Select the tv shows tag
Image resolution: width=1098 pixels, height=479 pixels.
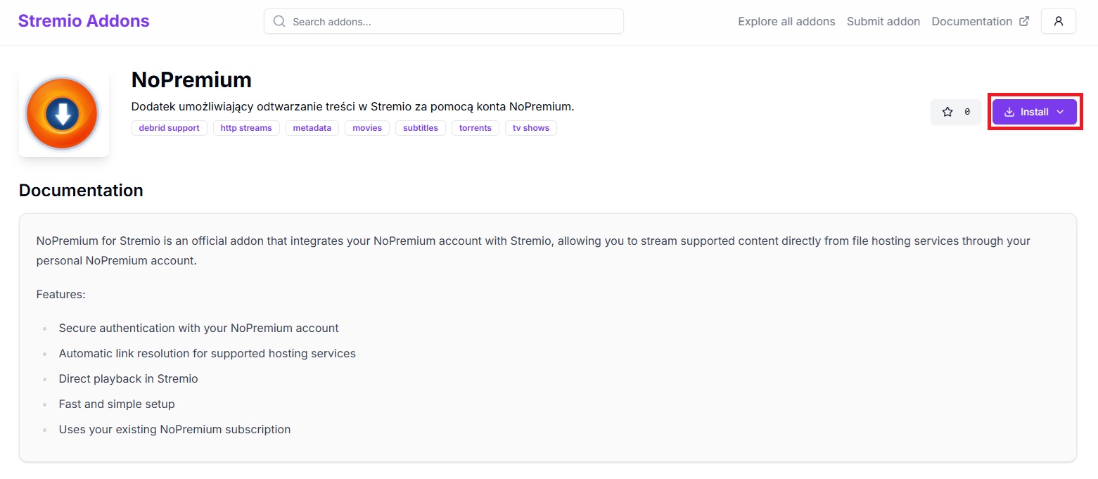[531, 128]
